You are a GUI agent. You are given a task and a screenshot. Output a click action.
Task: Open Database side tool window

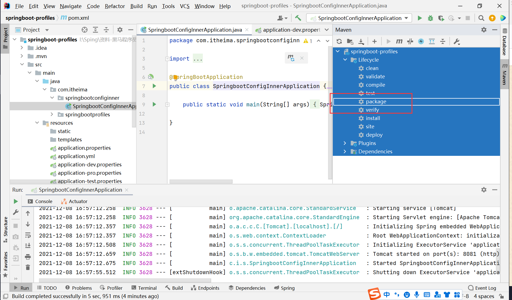click(x=504, y=42)
